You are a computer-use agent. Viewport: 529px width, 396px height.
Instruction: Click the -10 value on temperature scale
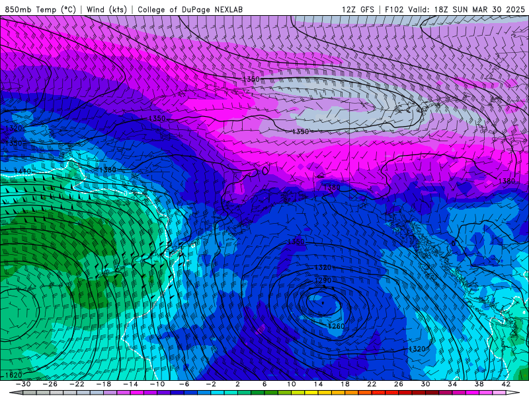(157, 384)
